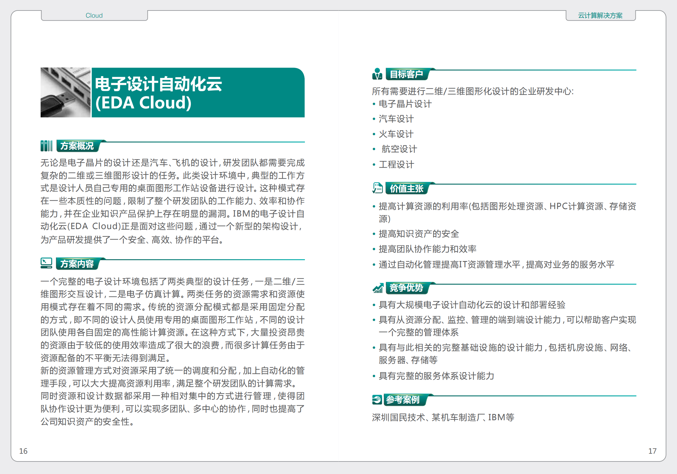Click the 参考案例 section icon

coord(377,399)
